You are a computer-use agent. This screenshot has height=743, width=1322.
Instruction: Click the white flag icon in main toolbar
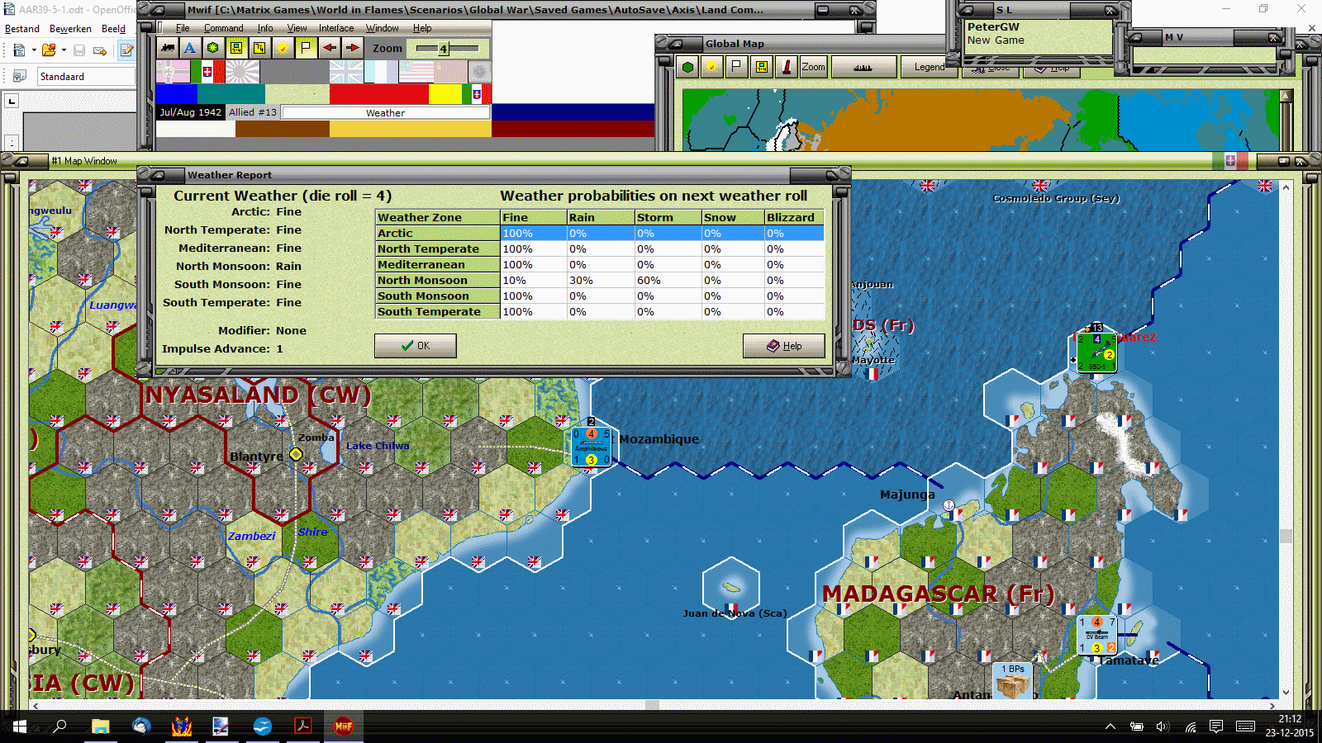pos(306,48)
